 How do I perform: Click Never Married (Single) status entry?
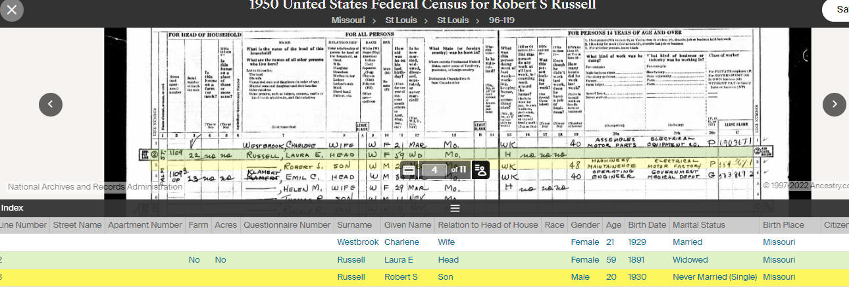(x=715, y=277)
